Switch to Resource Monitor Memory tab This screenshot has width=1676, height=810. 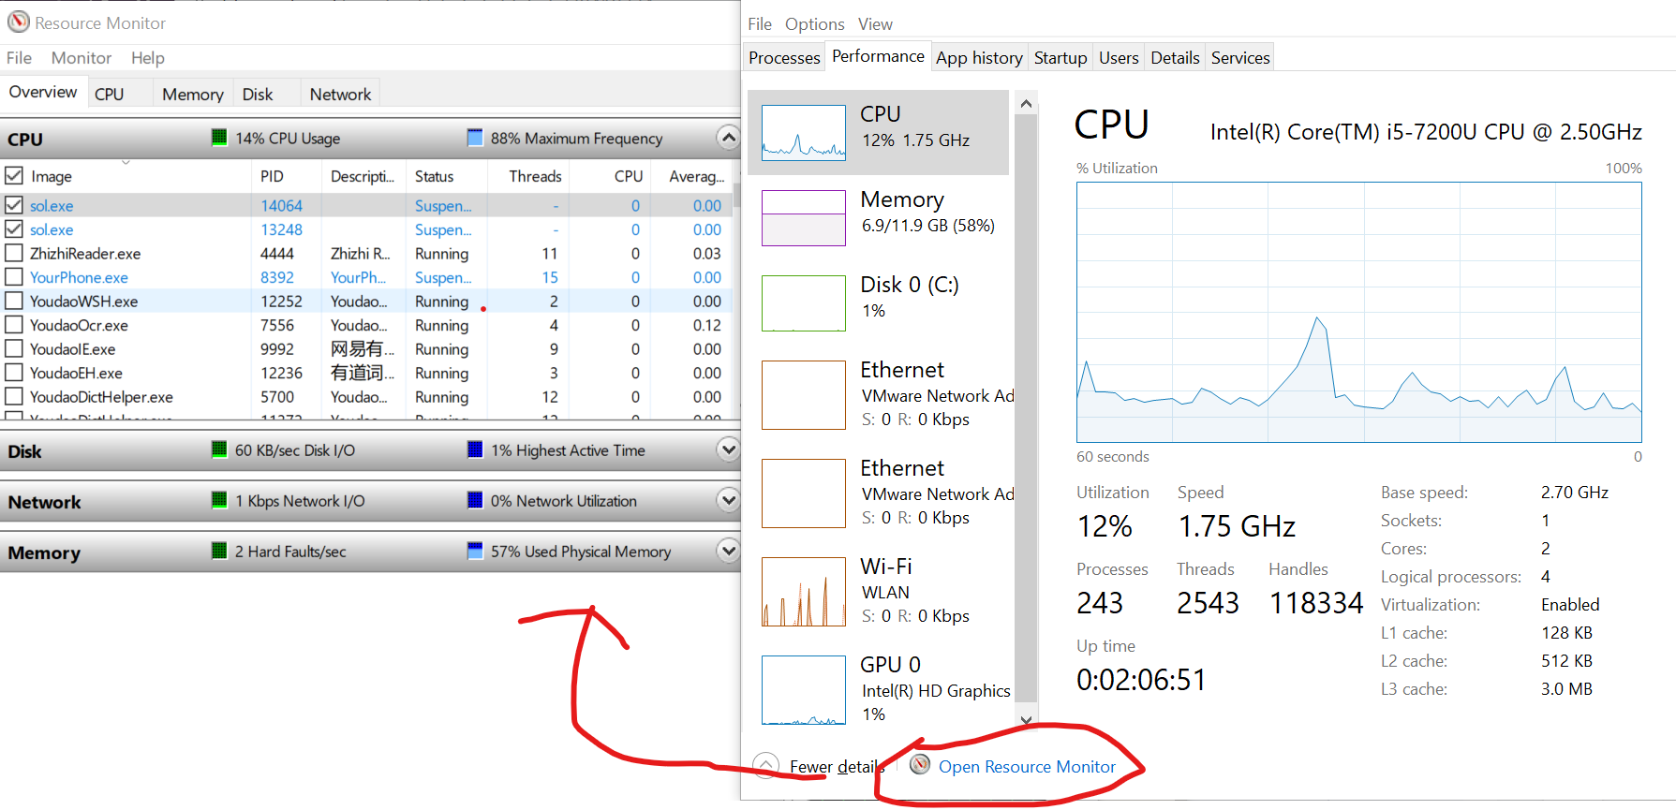click(192, 94)
